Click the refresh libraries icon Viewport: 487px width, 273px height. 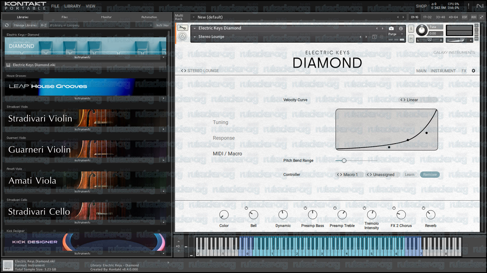click(7, 25)
